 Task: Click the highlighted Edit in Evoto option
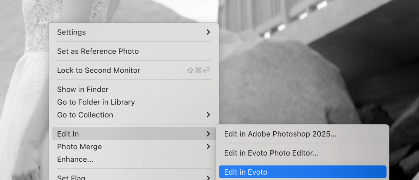(303, 172)
